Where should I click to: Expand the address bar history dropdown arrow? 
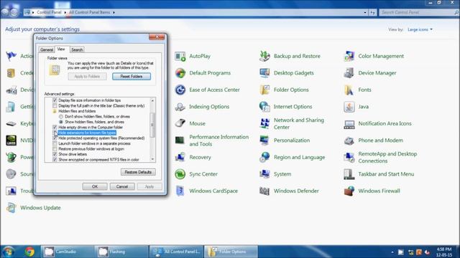coord(365,13)
